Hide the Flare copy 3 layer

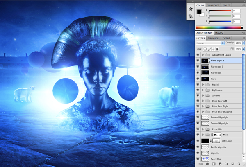[x=198, y=67]
